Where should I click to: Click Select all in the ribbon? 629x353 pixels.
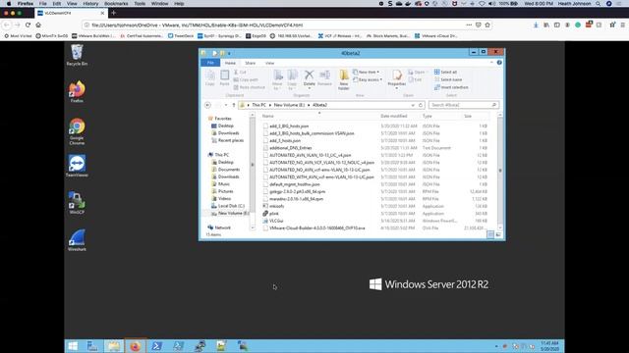(x=445, y=72)
